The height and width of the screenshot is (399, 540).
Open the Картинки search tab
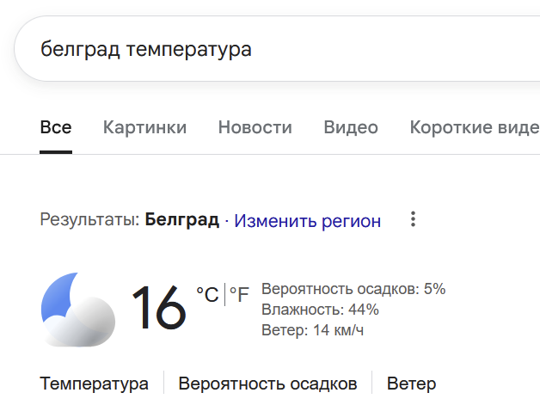(144, 127)
